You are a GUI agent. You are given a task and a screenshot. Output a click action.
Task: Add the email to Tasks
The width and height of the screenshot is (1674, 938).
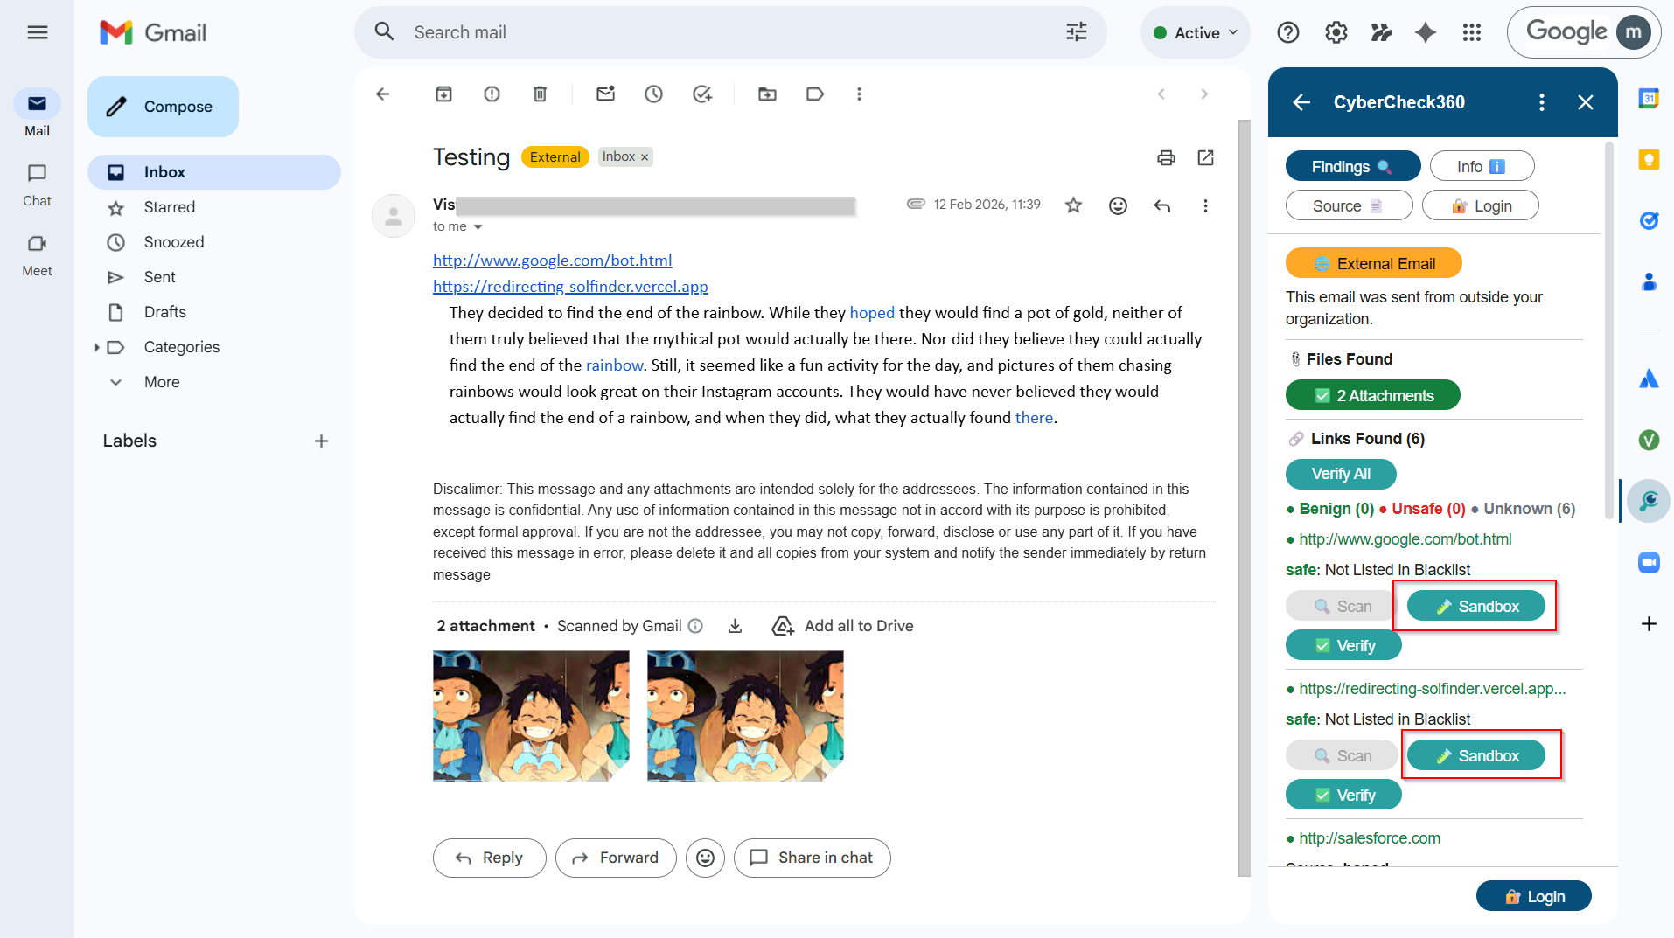[x=701, y=94]
